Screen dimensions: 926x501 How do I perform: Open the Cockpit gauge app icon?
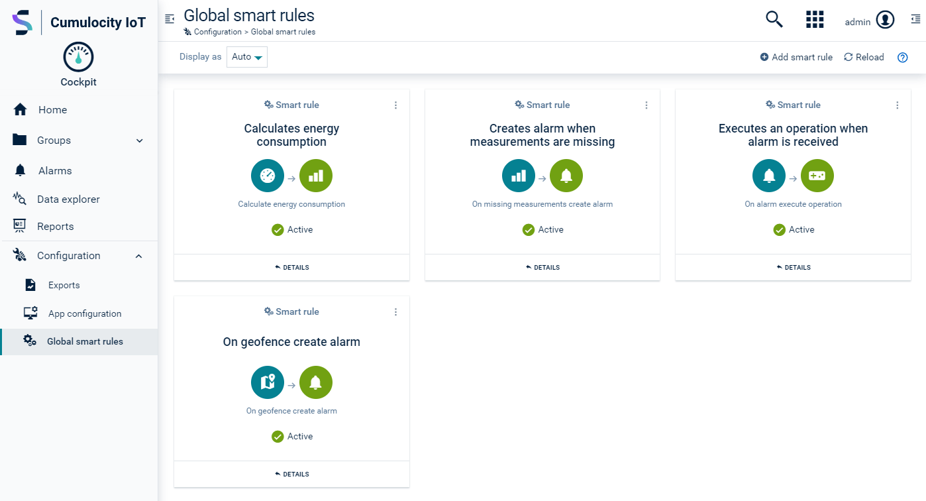(x=78, y=58)
